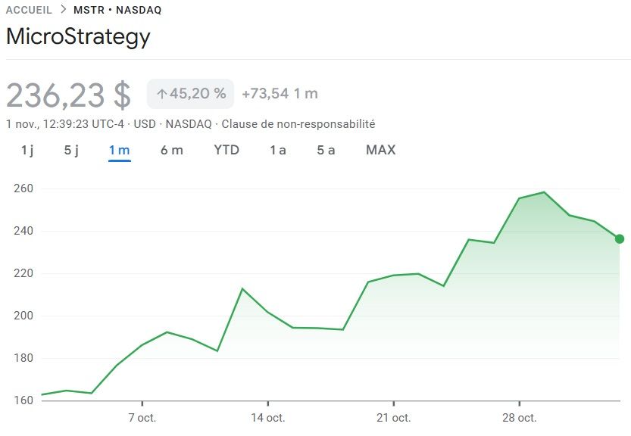Select the 1 m time range tab
The height and width of the screenshot is (436, 631).
point(119,150)
